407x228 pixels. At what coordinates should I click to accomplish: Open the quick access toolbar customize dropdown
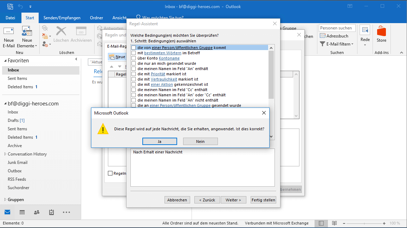point(30,6)
